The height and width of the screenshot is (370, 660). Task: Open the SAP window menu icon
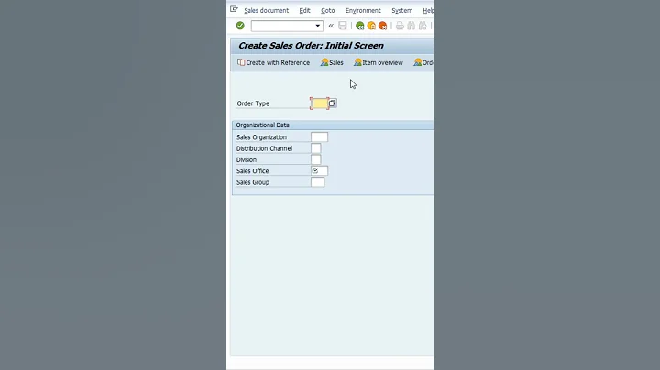[234, 9]
